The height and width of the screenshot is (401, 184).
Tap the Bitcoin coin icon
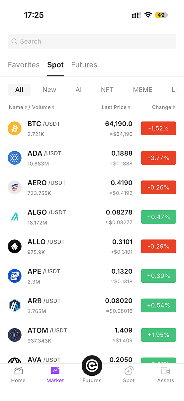[x=15, y=128]
